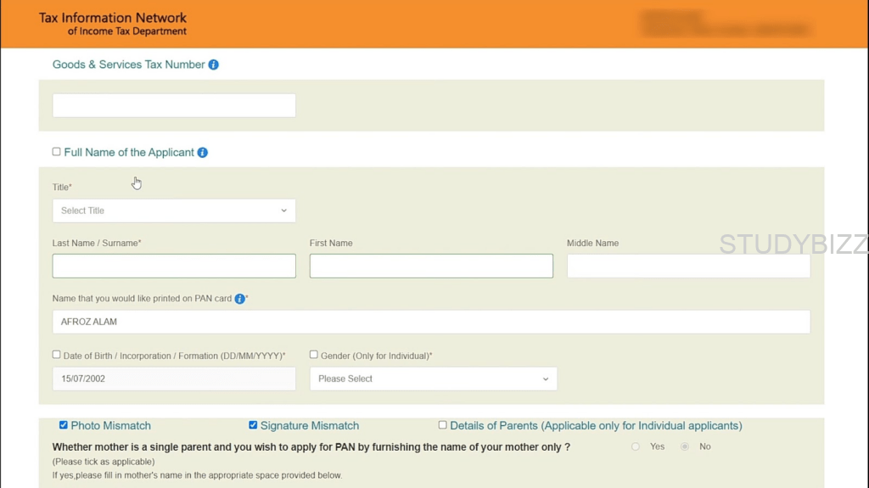This screenshot has height=488, width=869.
Task: Click into the Middle Name field
Action: coord(688,266)
